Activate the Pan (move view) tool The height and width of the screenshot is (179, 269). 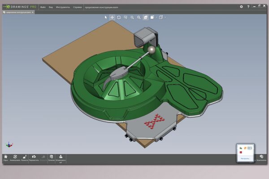pyautogui.click(x=112, y=17)
